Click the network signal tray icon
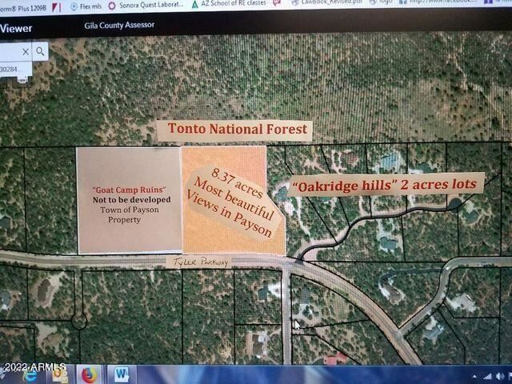Viewport: 512px width, 384px height. (x=487, y=377)
